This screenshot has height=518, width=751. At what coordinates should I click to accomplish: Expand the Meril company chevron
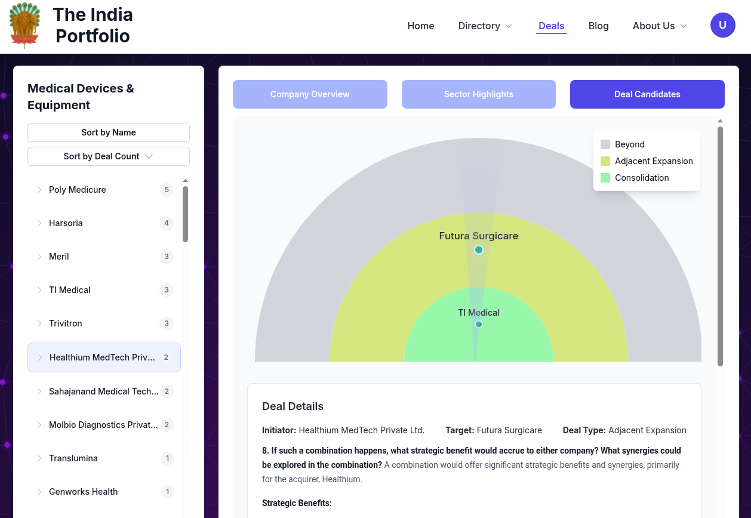[39, 257]
